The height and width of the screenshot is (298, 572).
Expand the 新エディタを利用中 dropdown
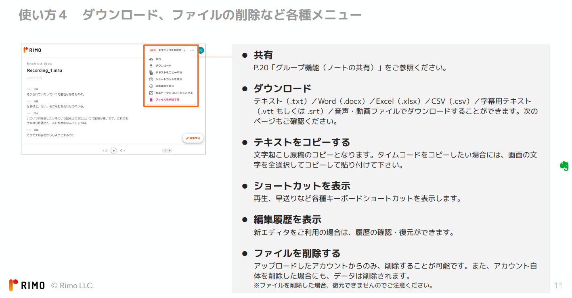[x=168, y=50]
